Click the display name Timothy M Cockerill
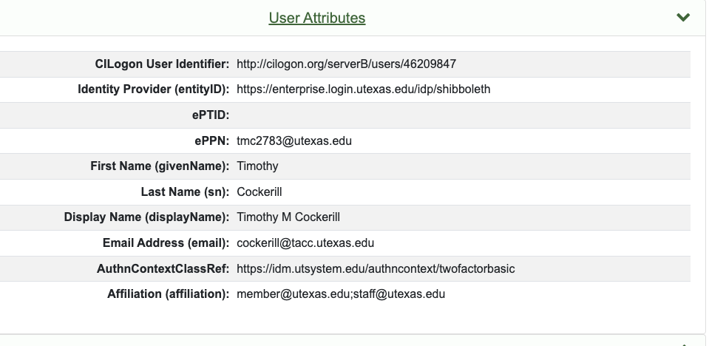 click(288, 217)
